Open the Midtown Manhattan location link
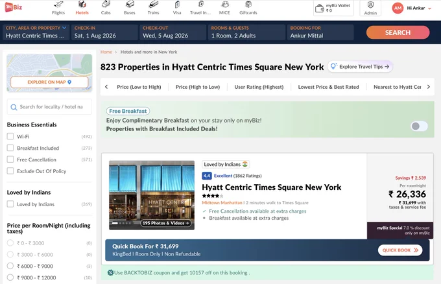 click(x=222, y=203)
